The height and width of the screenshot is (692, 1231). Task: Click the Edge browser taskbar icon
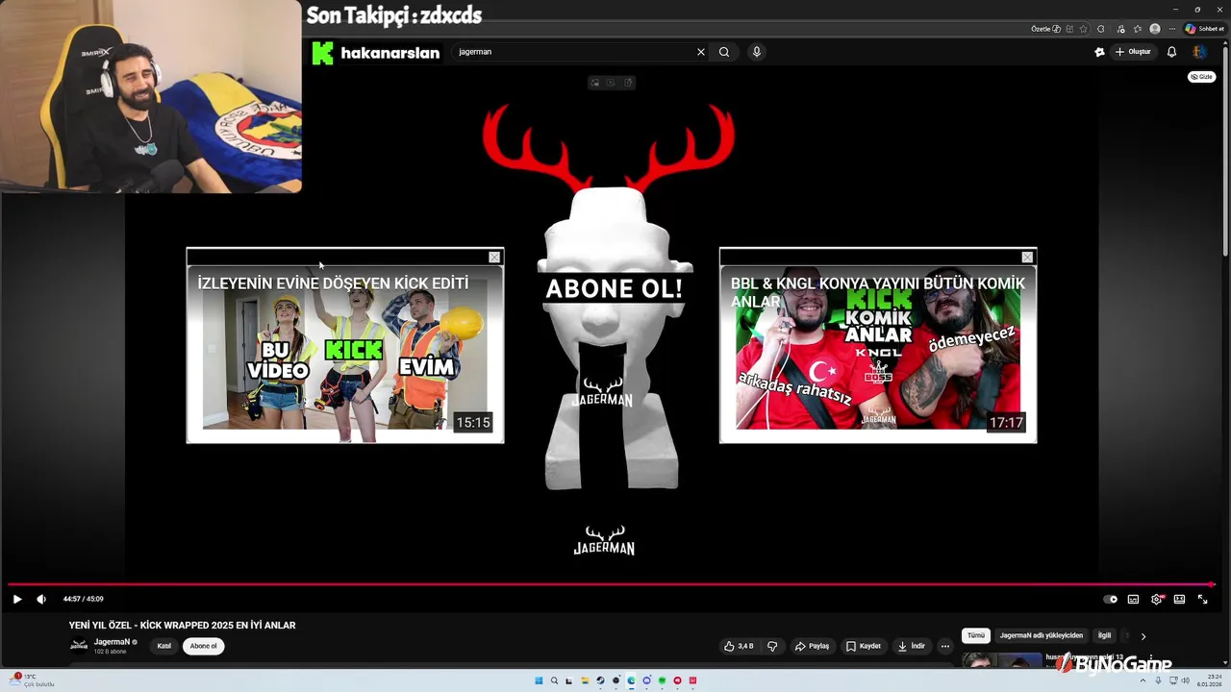(632, 680)
